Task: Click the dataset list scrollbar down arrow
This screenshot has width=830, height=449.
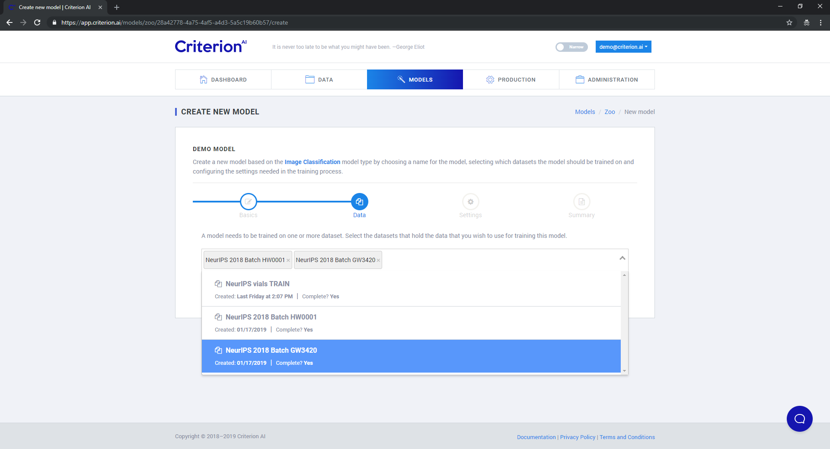Action: (624, 370)
